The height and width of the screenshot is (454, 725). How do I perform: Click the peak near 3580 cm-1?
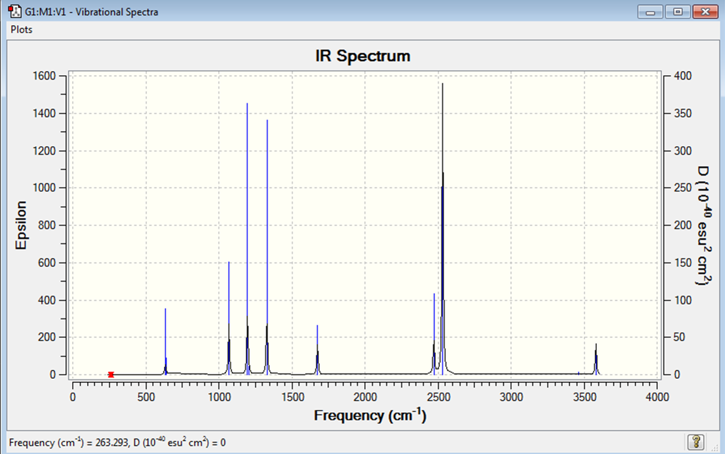tap(596, 359)
